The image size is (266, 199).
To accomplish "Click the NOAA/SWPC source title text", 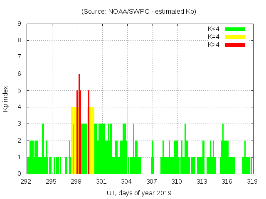I will coord(139,12).
